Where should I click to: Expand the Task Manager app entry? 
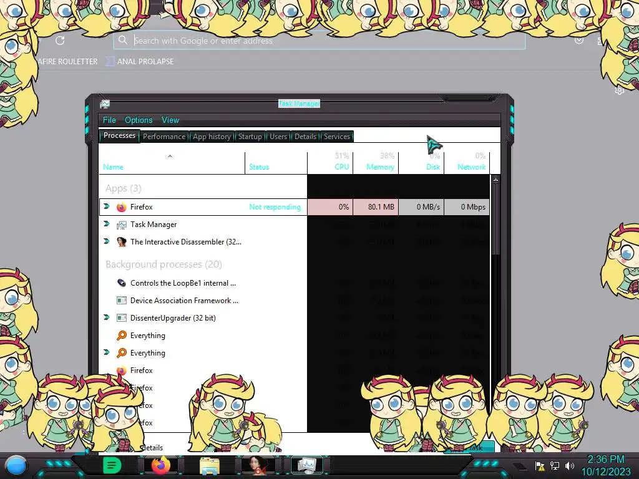(107, 224)
